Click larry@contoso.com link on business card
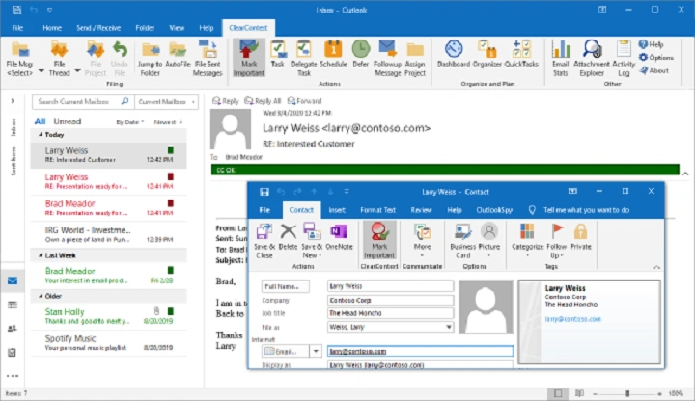This screenshot has height=401, width=695. click(572, 319)
